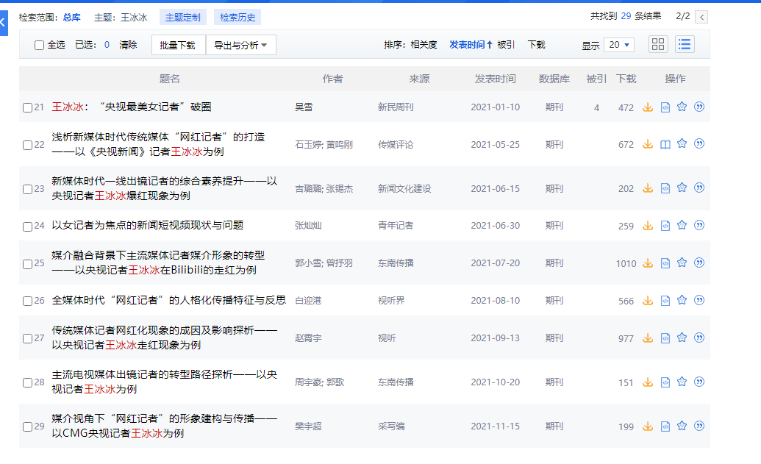The image size is (761, 464).
Task: Click the quote icon for row 29
Action: coord(699,426)
